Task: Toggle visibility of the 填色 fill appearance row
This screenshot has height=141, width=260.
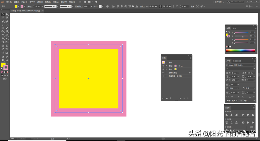Action: click(x=163, y=69)
